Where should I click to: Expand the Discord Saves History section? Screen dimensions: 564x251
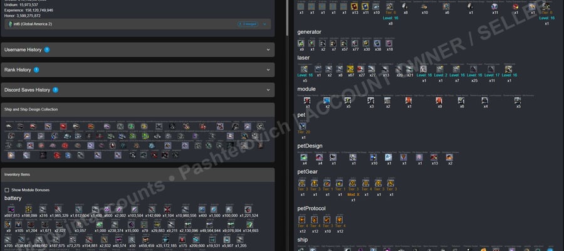[137, 90]
